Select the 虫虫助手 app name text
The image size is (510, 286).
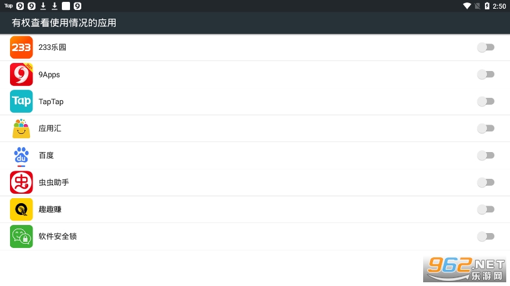coord(54,182)
